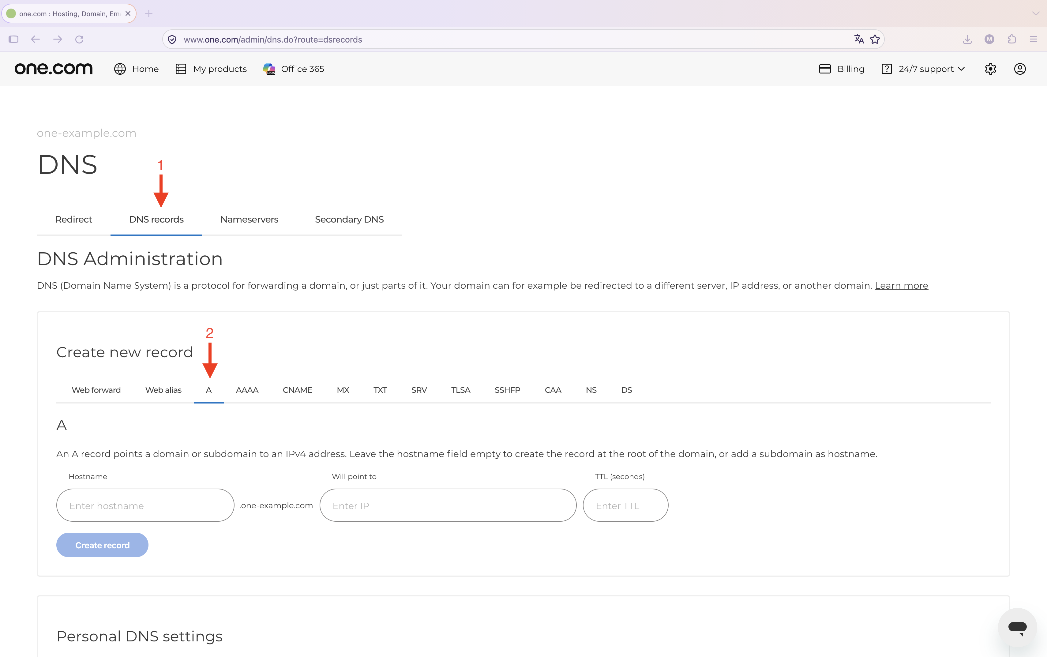Select the TXT record type tab
This screenshot has height=657, width=1047.
pos(380,390)
